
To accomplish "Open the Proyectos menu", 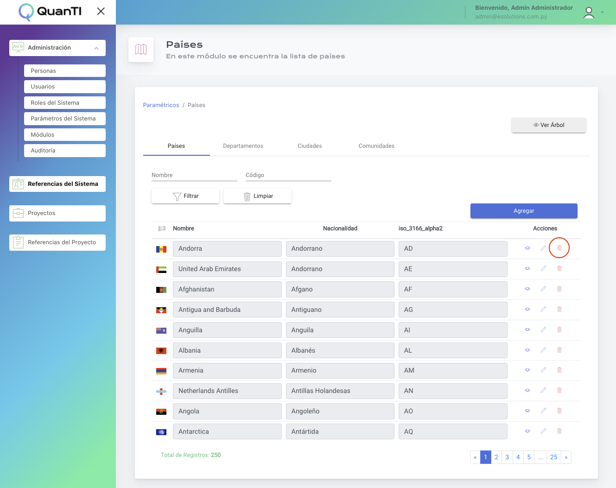I will [57, 213].
